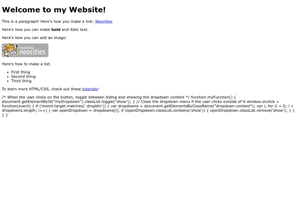
Task: Click the italic word 'italic'
Action: 74,30
